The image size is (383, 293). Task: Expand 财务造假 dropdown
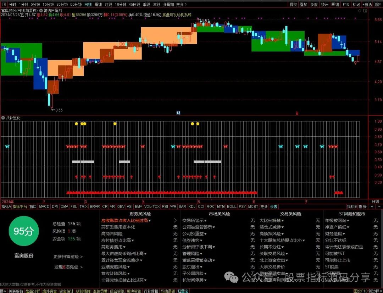coord(335,234)
